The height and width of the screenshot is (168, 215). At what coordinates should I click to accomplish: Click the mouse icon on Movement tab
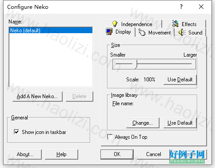[x=142, y=32]
